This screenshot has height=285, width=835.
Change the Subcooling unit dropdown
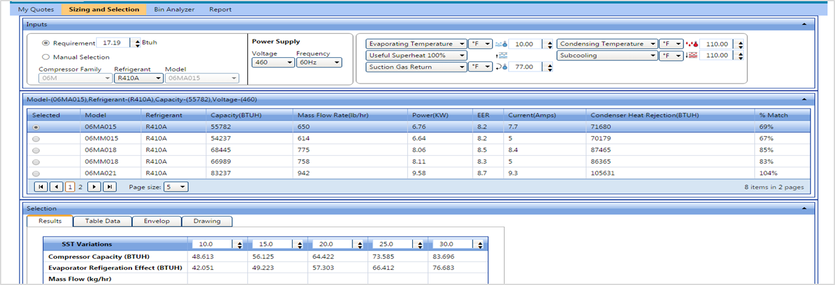coord(671,55)
